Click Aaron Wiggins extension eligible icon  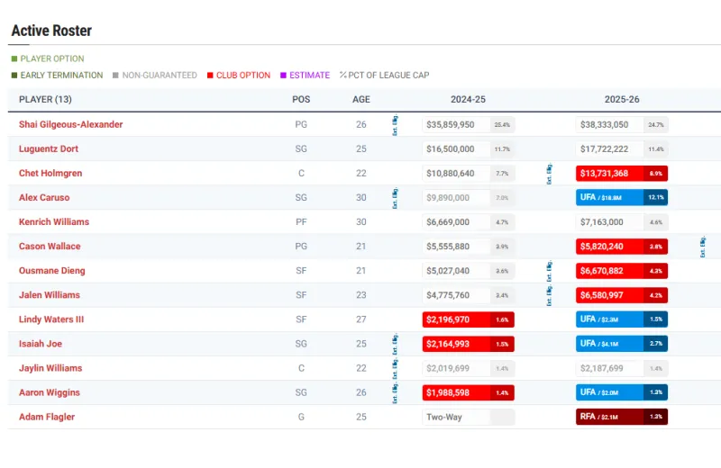tap(395, 392)
